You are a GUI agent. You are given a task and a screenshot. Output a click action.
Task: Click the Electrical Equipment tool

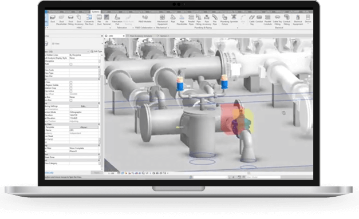298,19
